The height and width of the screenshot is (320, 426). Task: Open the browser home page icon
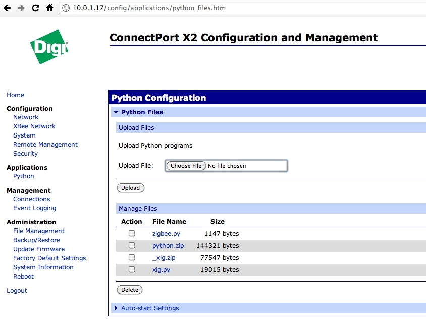click(x=50, y=8)
